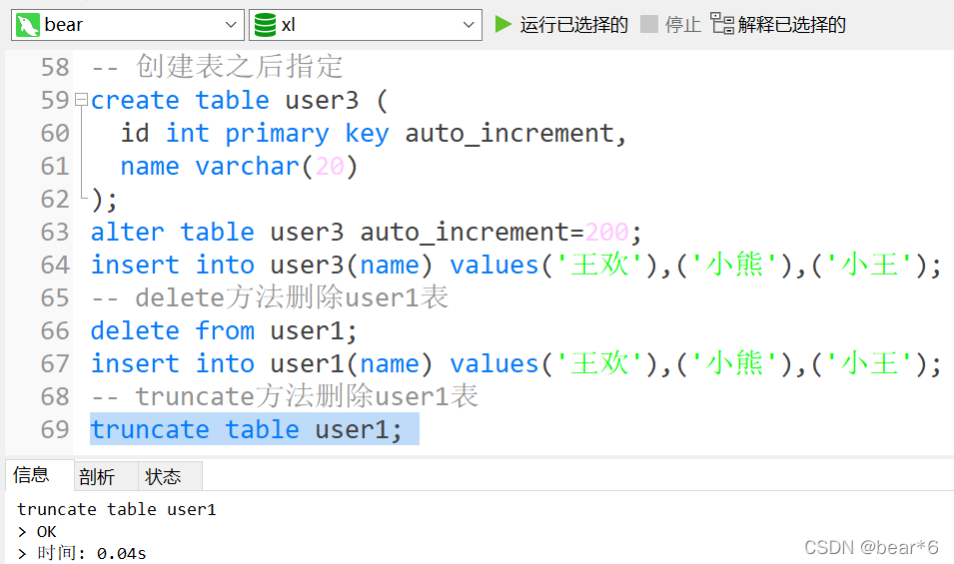Click the grey stop square icon
The width and height of the screenshot is (954, 564).
pyautogui.click(x=649, y=24)
